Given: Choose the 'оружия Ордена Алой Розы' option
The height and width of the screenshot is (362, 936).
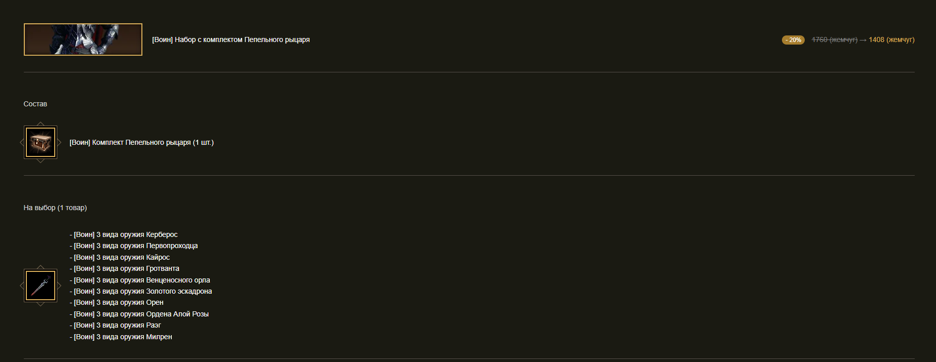Looking at the screenshot, I should click(139, 314).
